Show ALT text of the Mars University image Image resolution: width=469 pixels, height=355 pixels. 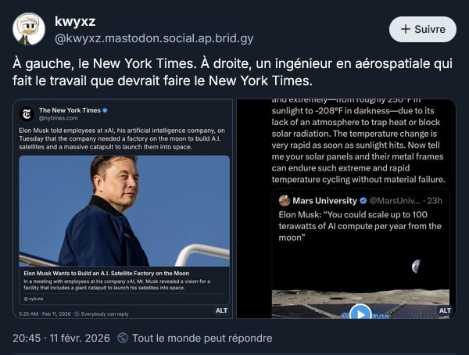click(x=445, y=310)
